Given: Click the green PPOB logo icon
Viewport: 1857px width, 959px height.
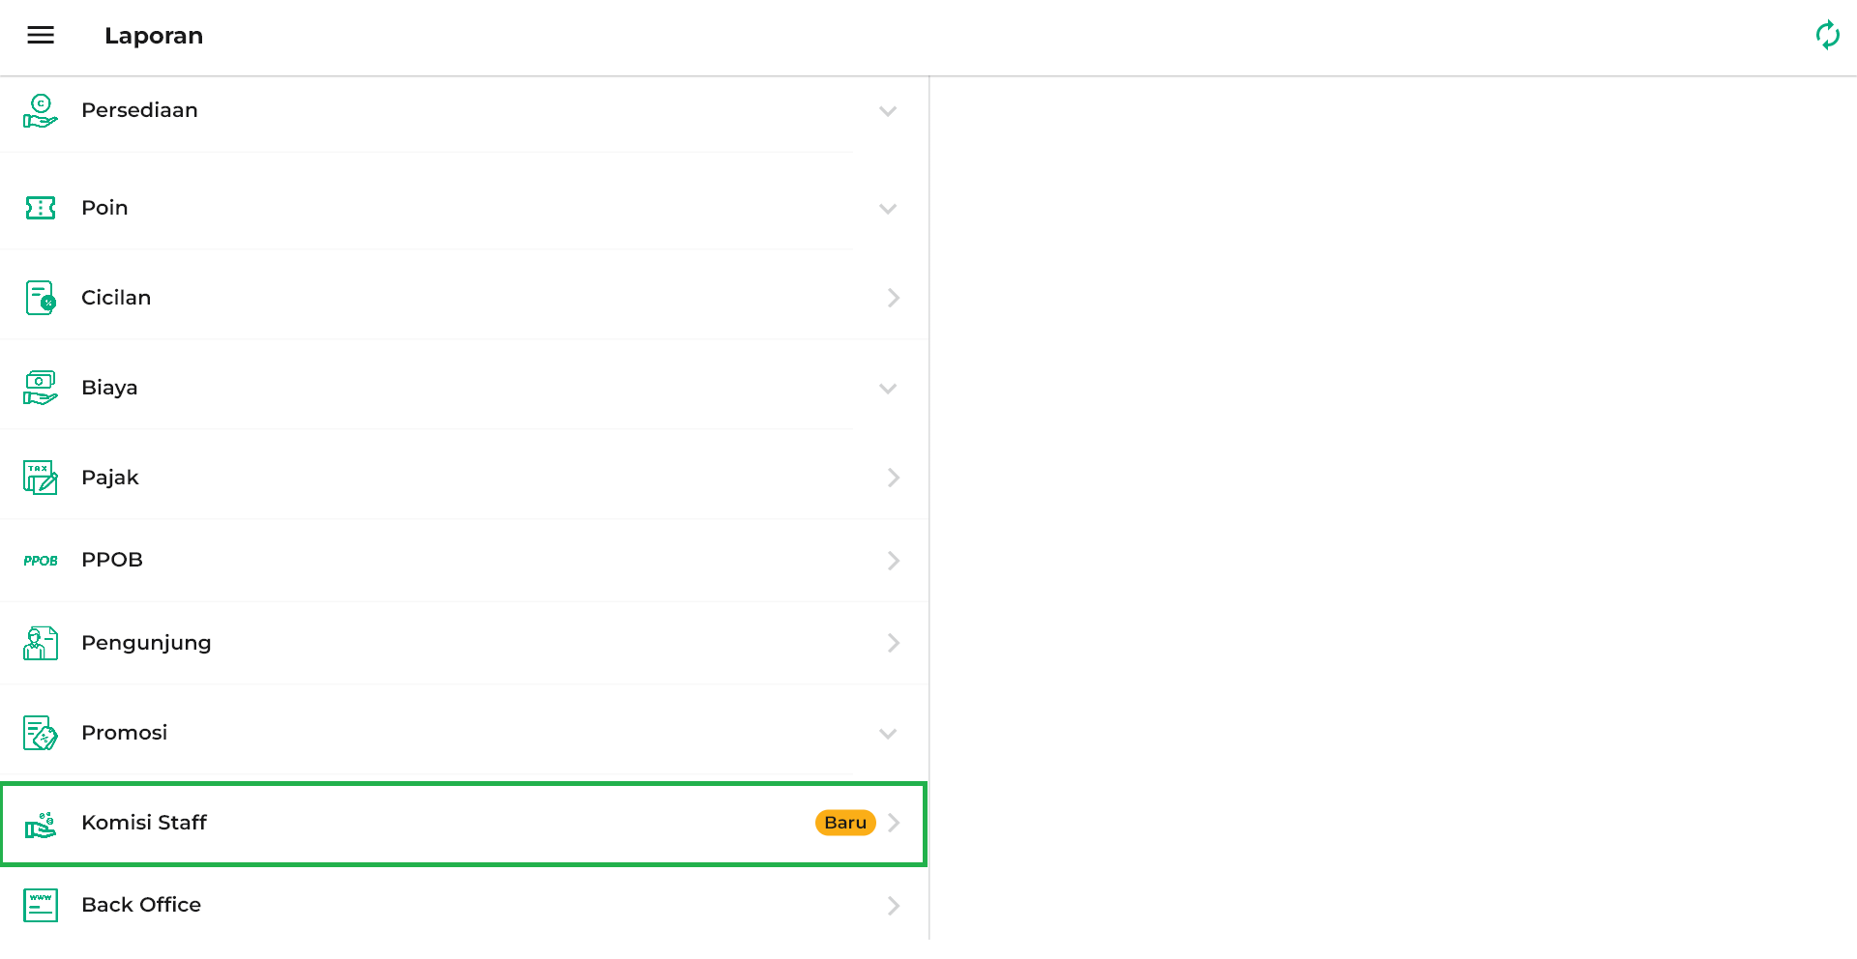Looking at the screenshot, I should coord(41,561).
